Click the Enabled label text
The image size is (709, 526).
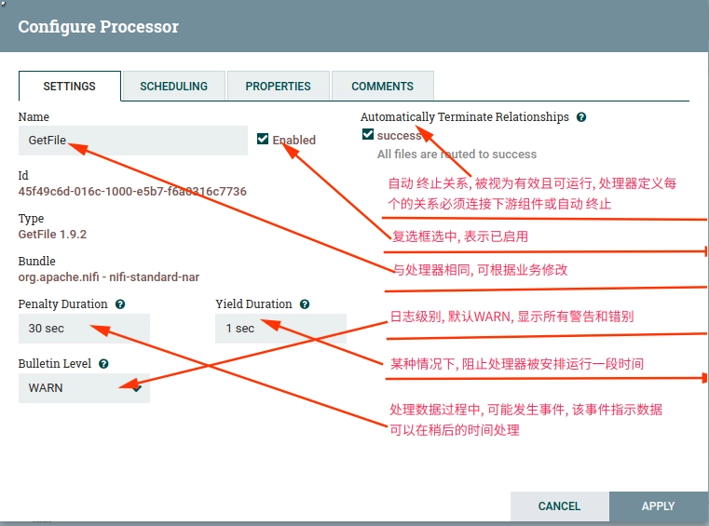[293, 140]
